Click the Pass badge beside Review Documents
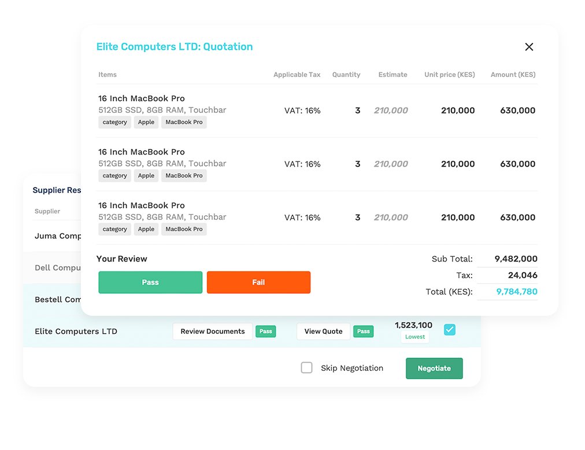The height and width of the screenshot is (450, 585). tap(266, 331)
